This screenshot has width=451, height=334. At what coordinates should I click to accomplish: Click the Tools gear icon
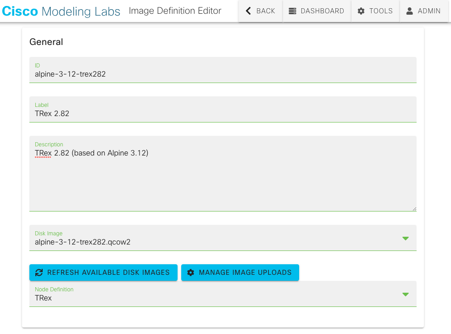(361, 11)
